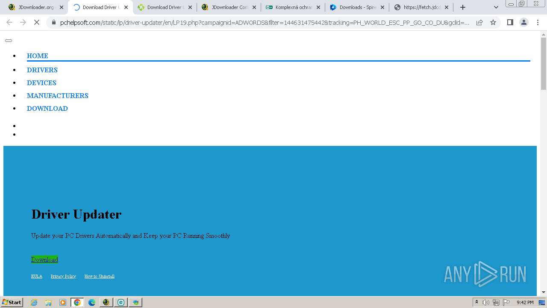Close the fetch.jdownloader tab
Screen dimensions: 547x308
tap(447, 7)
